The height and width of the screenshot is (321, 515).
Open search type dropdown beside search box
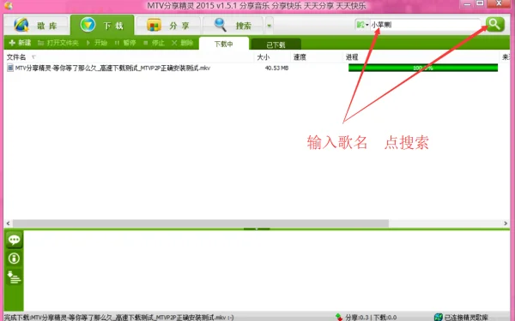pos(362,25)
